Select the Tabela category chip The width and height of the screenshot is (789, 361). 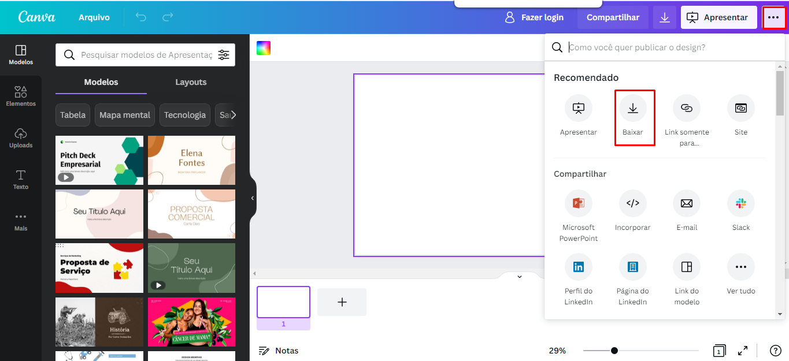coord(73,115)
